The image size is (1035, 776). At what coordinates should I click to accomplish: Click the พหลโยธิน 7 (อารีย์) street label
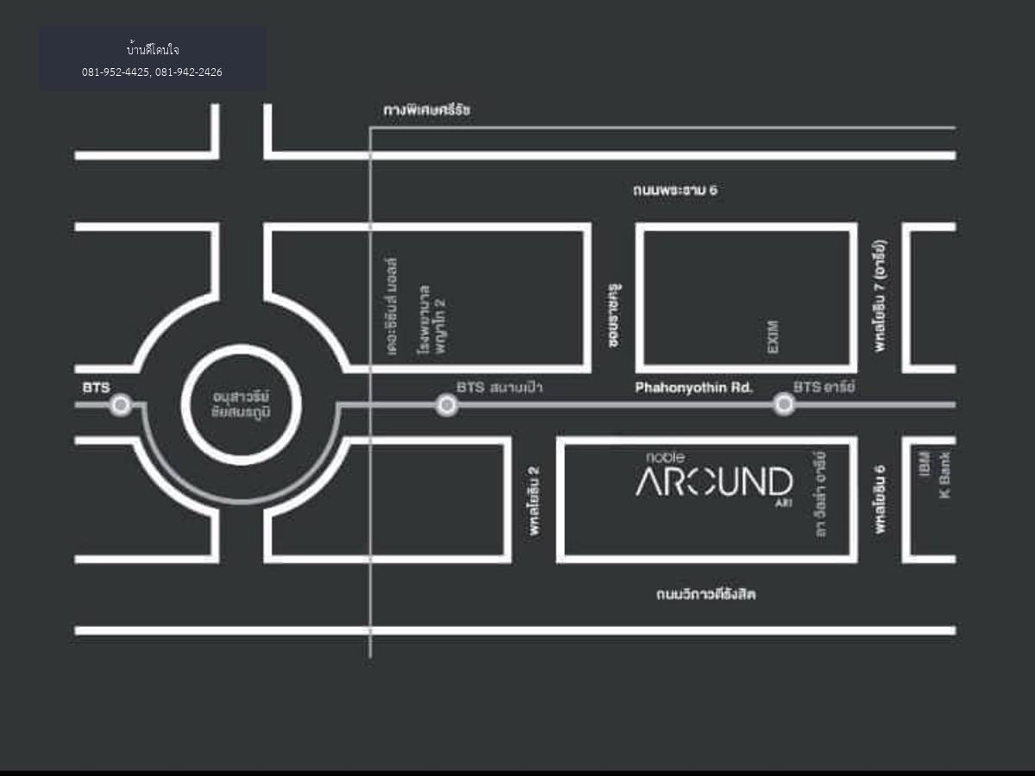880,296
